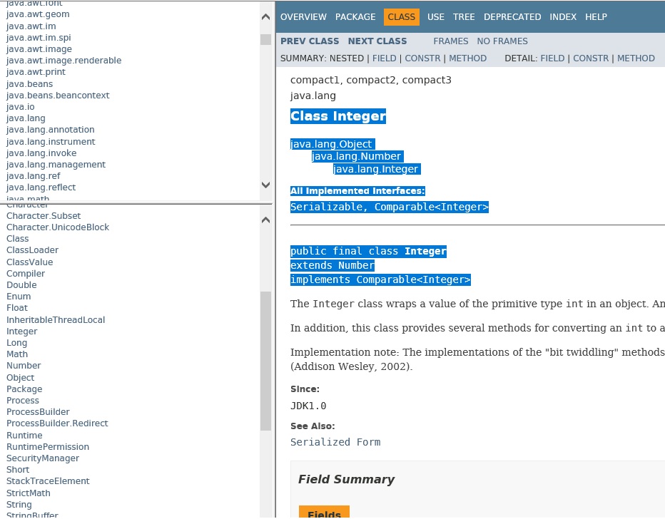Click the classes list scrollbar thumb
The image size is (665, 519).
pos(266,361)
